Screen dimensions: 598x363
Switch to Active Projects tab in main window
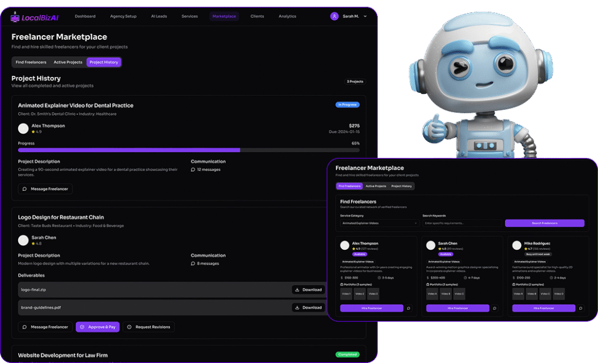pos(68,62)
